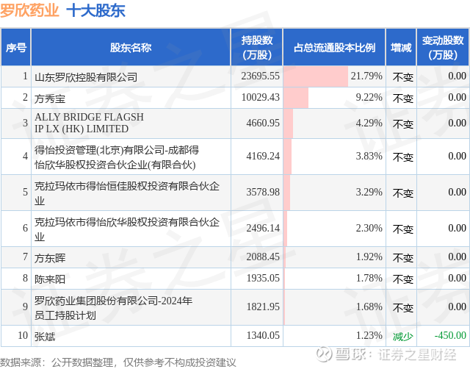Click shareholding value 2088.45
Screen dimensions: 470x369
coord(263,257)
